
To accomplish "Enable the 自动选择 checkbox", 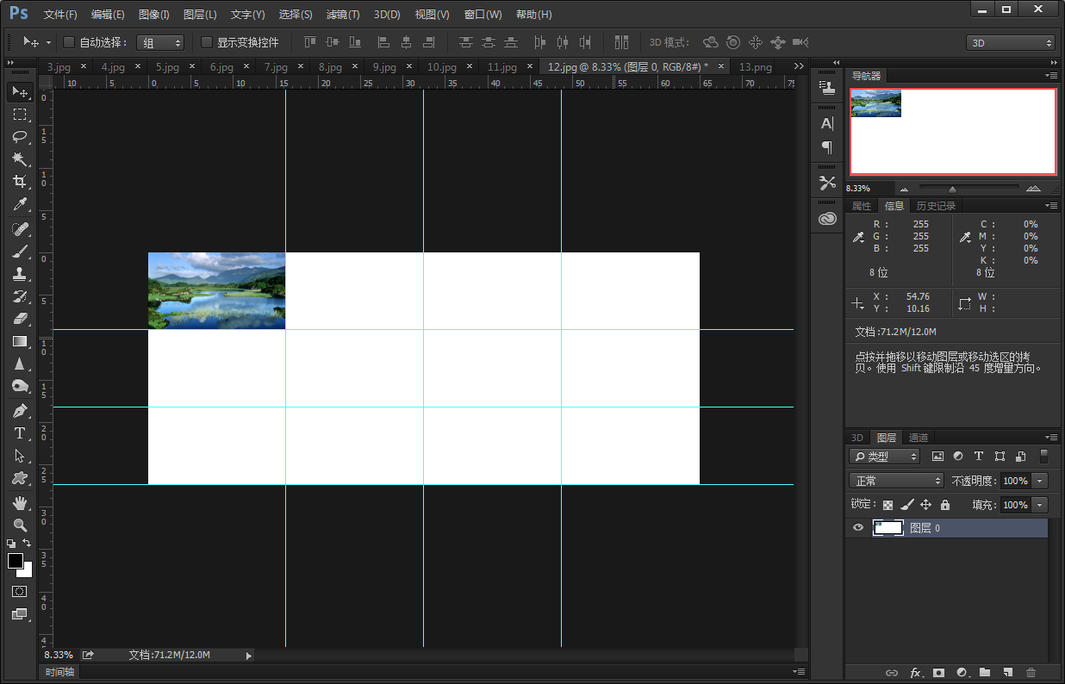I will [69, 42].
